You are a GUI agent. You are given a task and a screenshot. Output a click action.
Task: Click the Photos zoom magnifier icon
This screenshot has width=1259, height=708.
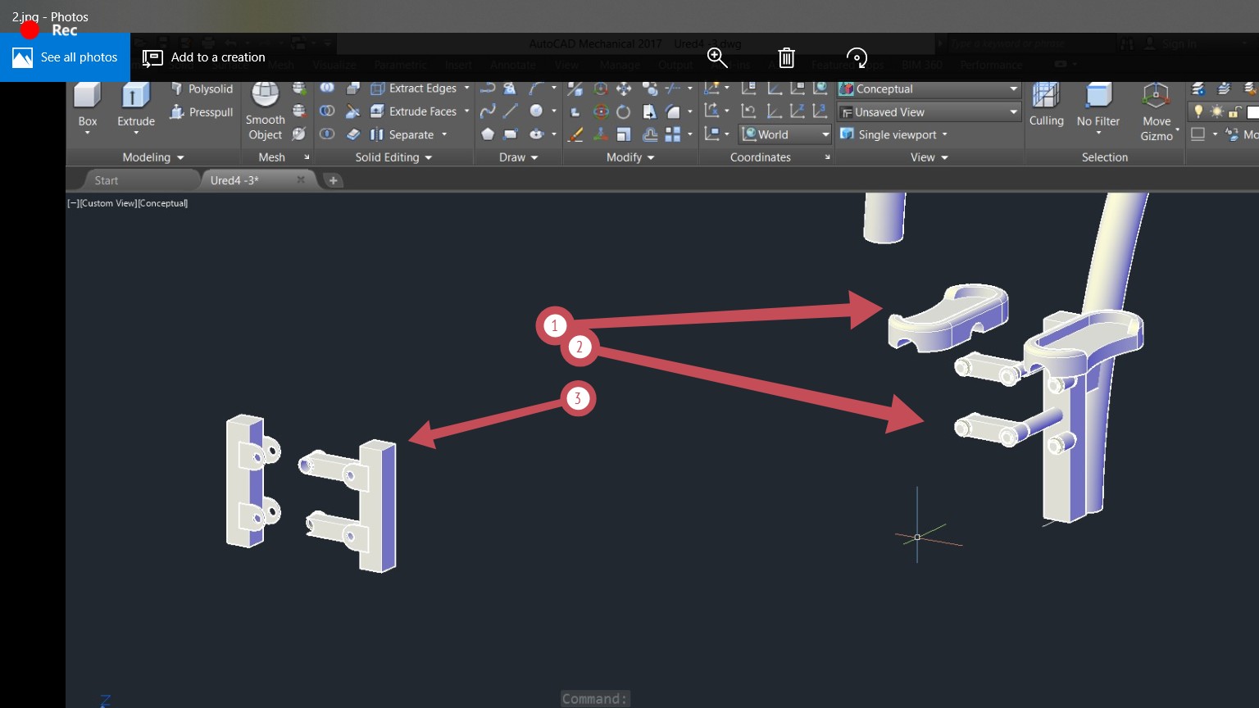coord(717,57)
